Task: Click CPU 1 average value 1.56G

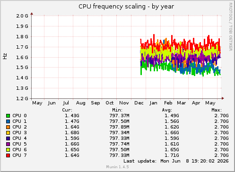Action: 172,121
